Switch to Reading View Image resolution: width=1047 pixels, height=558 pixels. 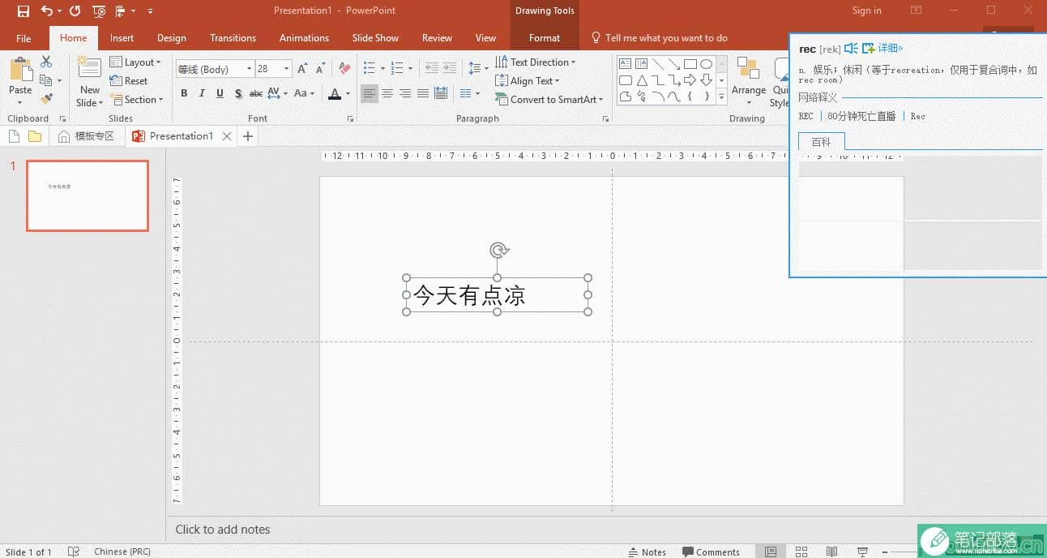click(x=832, y=552)
